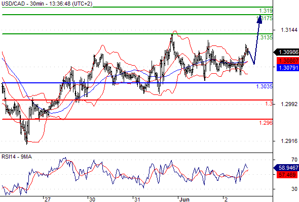
Task: Click the RSI moving average tag 57.469
Action: point(287,175)
